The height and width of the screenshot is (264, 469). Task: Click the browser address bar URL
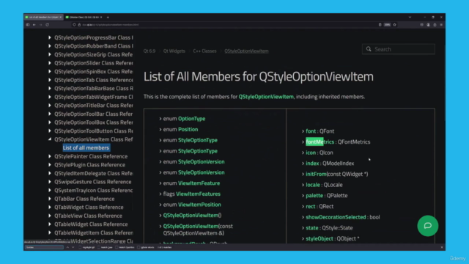pyautogui.click(x=111, y=25)
